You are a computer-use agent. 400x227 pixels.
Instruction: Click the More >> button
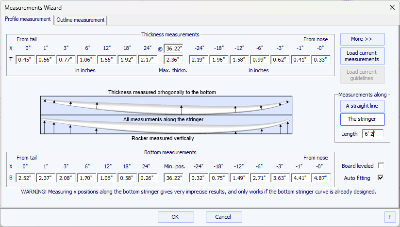362,39
